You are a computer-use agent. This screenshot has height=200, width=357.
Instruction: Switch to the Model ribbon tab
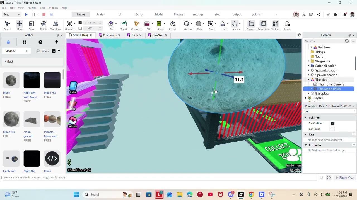159,14
